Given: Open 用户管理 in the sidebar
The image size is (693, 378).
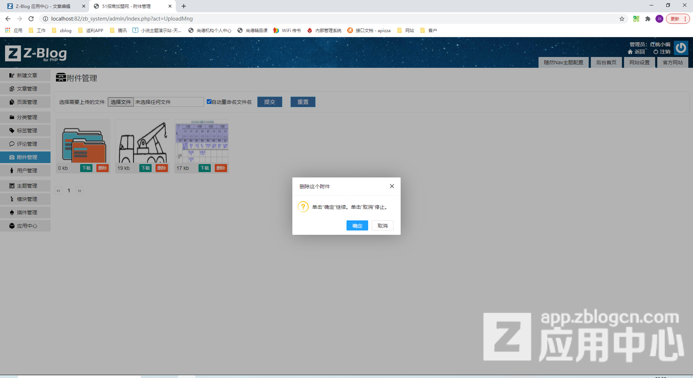Looking at the screenshot, I should pos(25,171).
